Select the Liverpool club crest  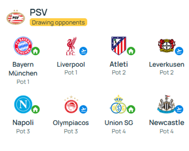point(71,46)
